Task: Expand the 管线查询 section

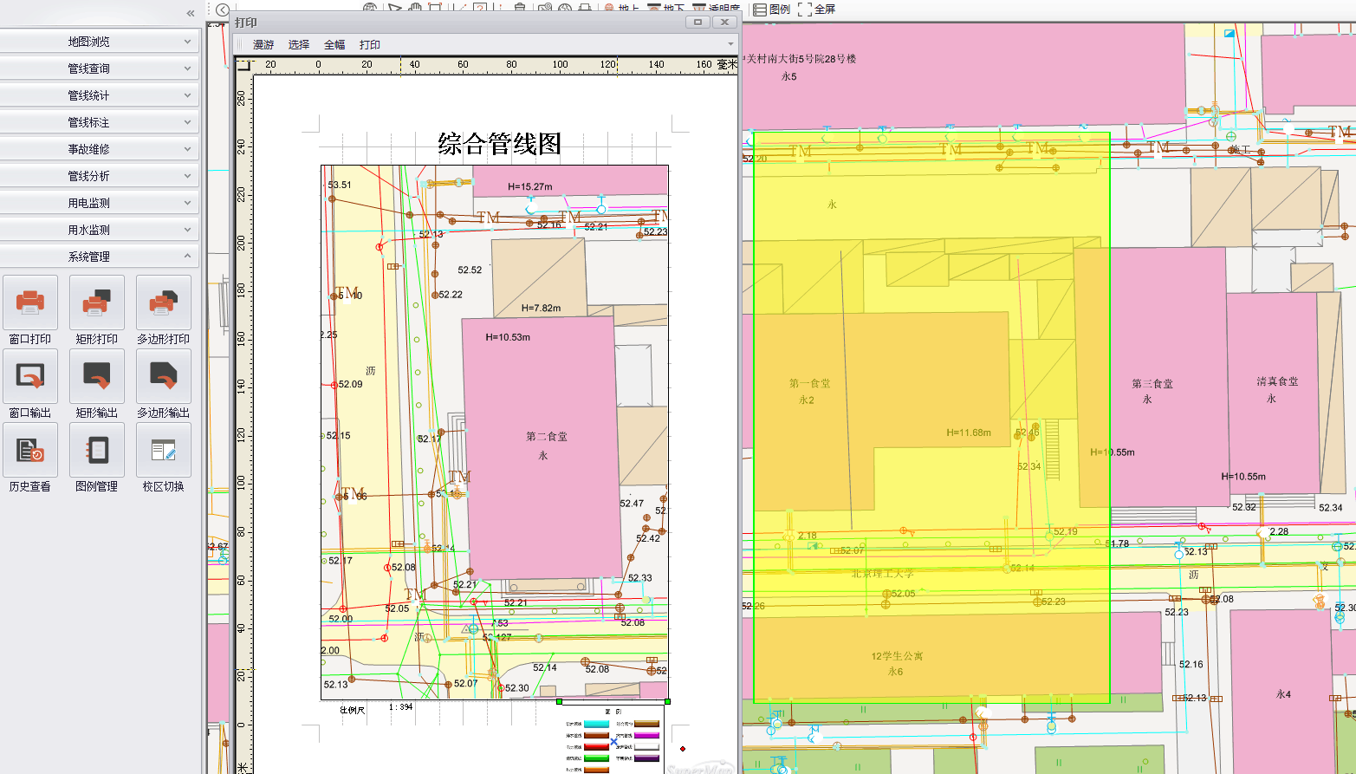Action: [100, 68]
